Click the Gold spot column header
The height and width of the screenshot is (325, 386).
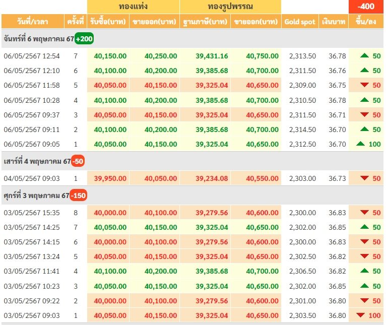click(300, 22)
